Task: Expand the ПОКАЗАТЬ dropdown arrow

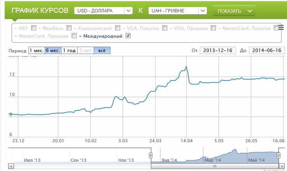Action: tap(250, 10)
